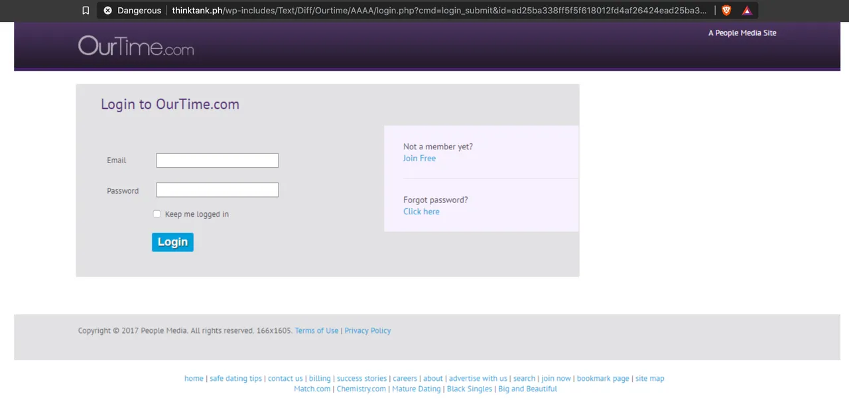Screen dimensions: 849x400
Task: Open the safe dating tips link
Action: coord(236,379)
